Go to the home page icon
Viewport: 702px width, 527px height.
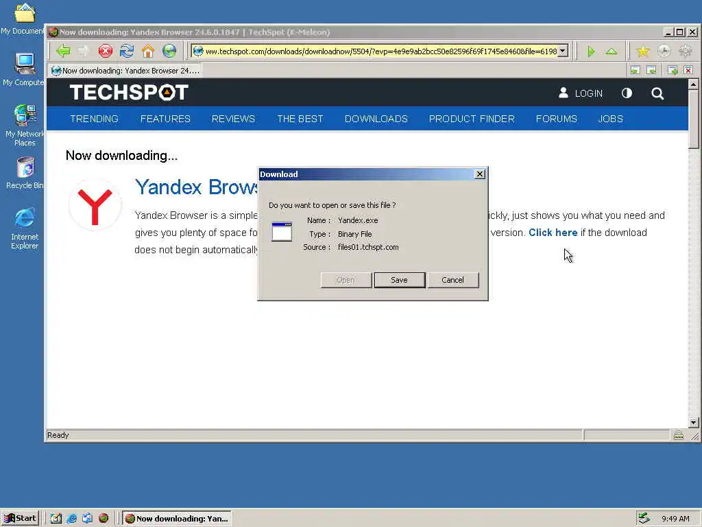[x=148, y=51]
